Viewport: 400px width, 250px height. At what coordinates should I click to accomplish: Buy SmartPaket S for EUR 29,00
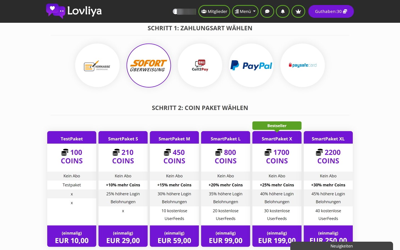tap(123, 236)
